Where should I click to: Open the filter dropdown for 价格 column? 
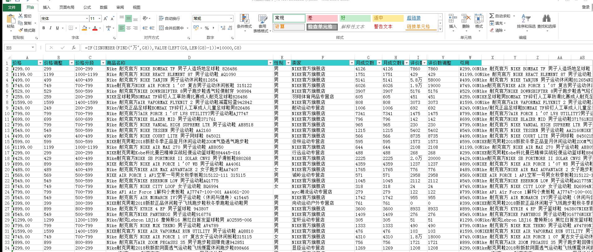[x=40, y=63]
